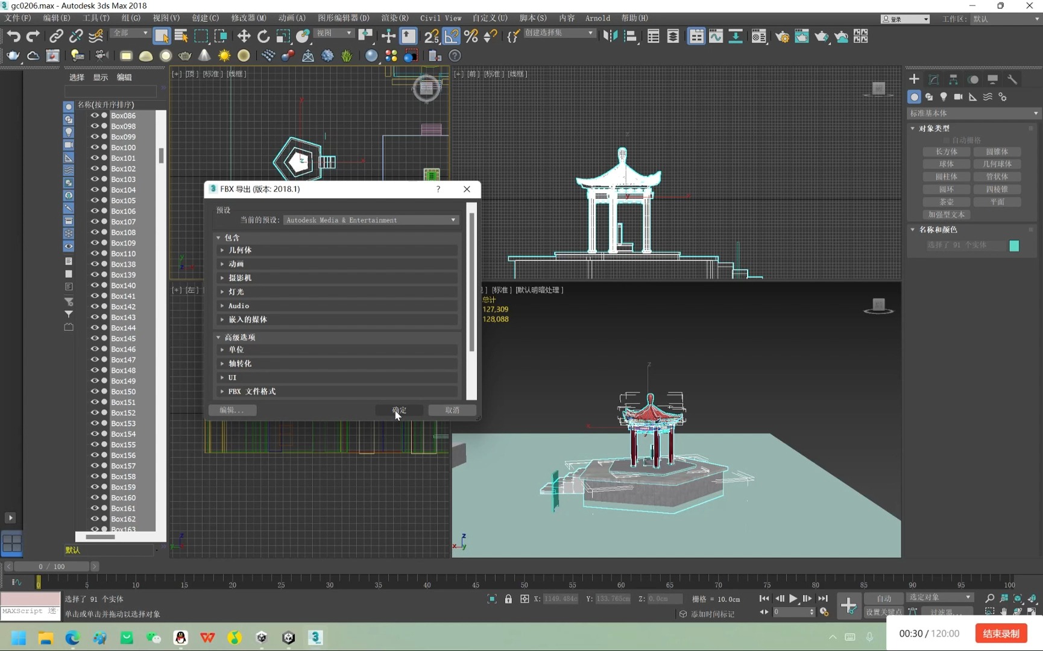This screenshot has height=651, width=1043.
Task: Open the Utilities wrench panel icon
Action: [1012, 79]
